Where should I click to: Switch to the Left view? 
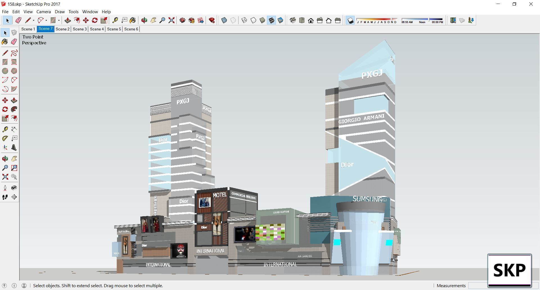click(x=338, y=20)
